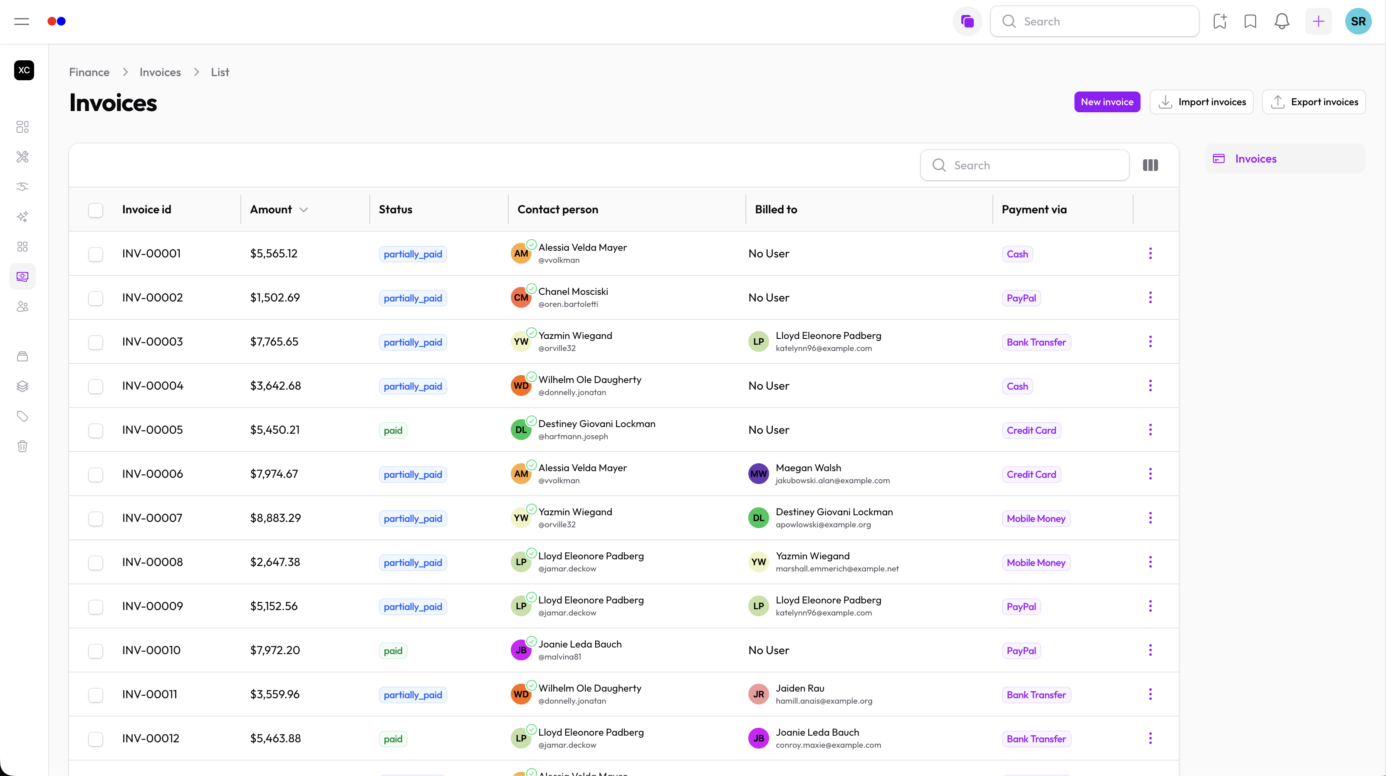The width and height of the screenshot is (1386, 776).
Task: Click the red and blue dots logo
Action: click(57, 22)
